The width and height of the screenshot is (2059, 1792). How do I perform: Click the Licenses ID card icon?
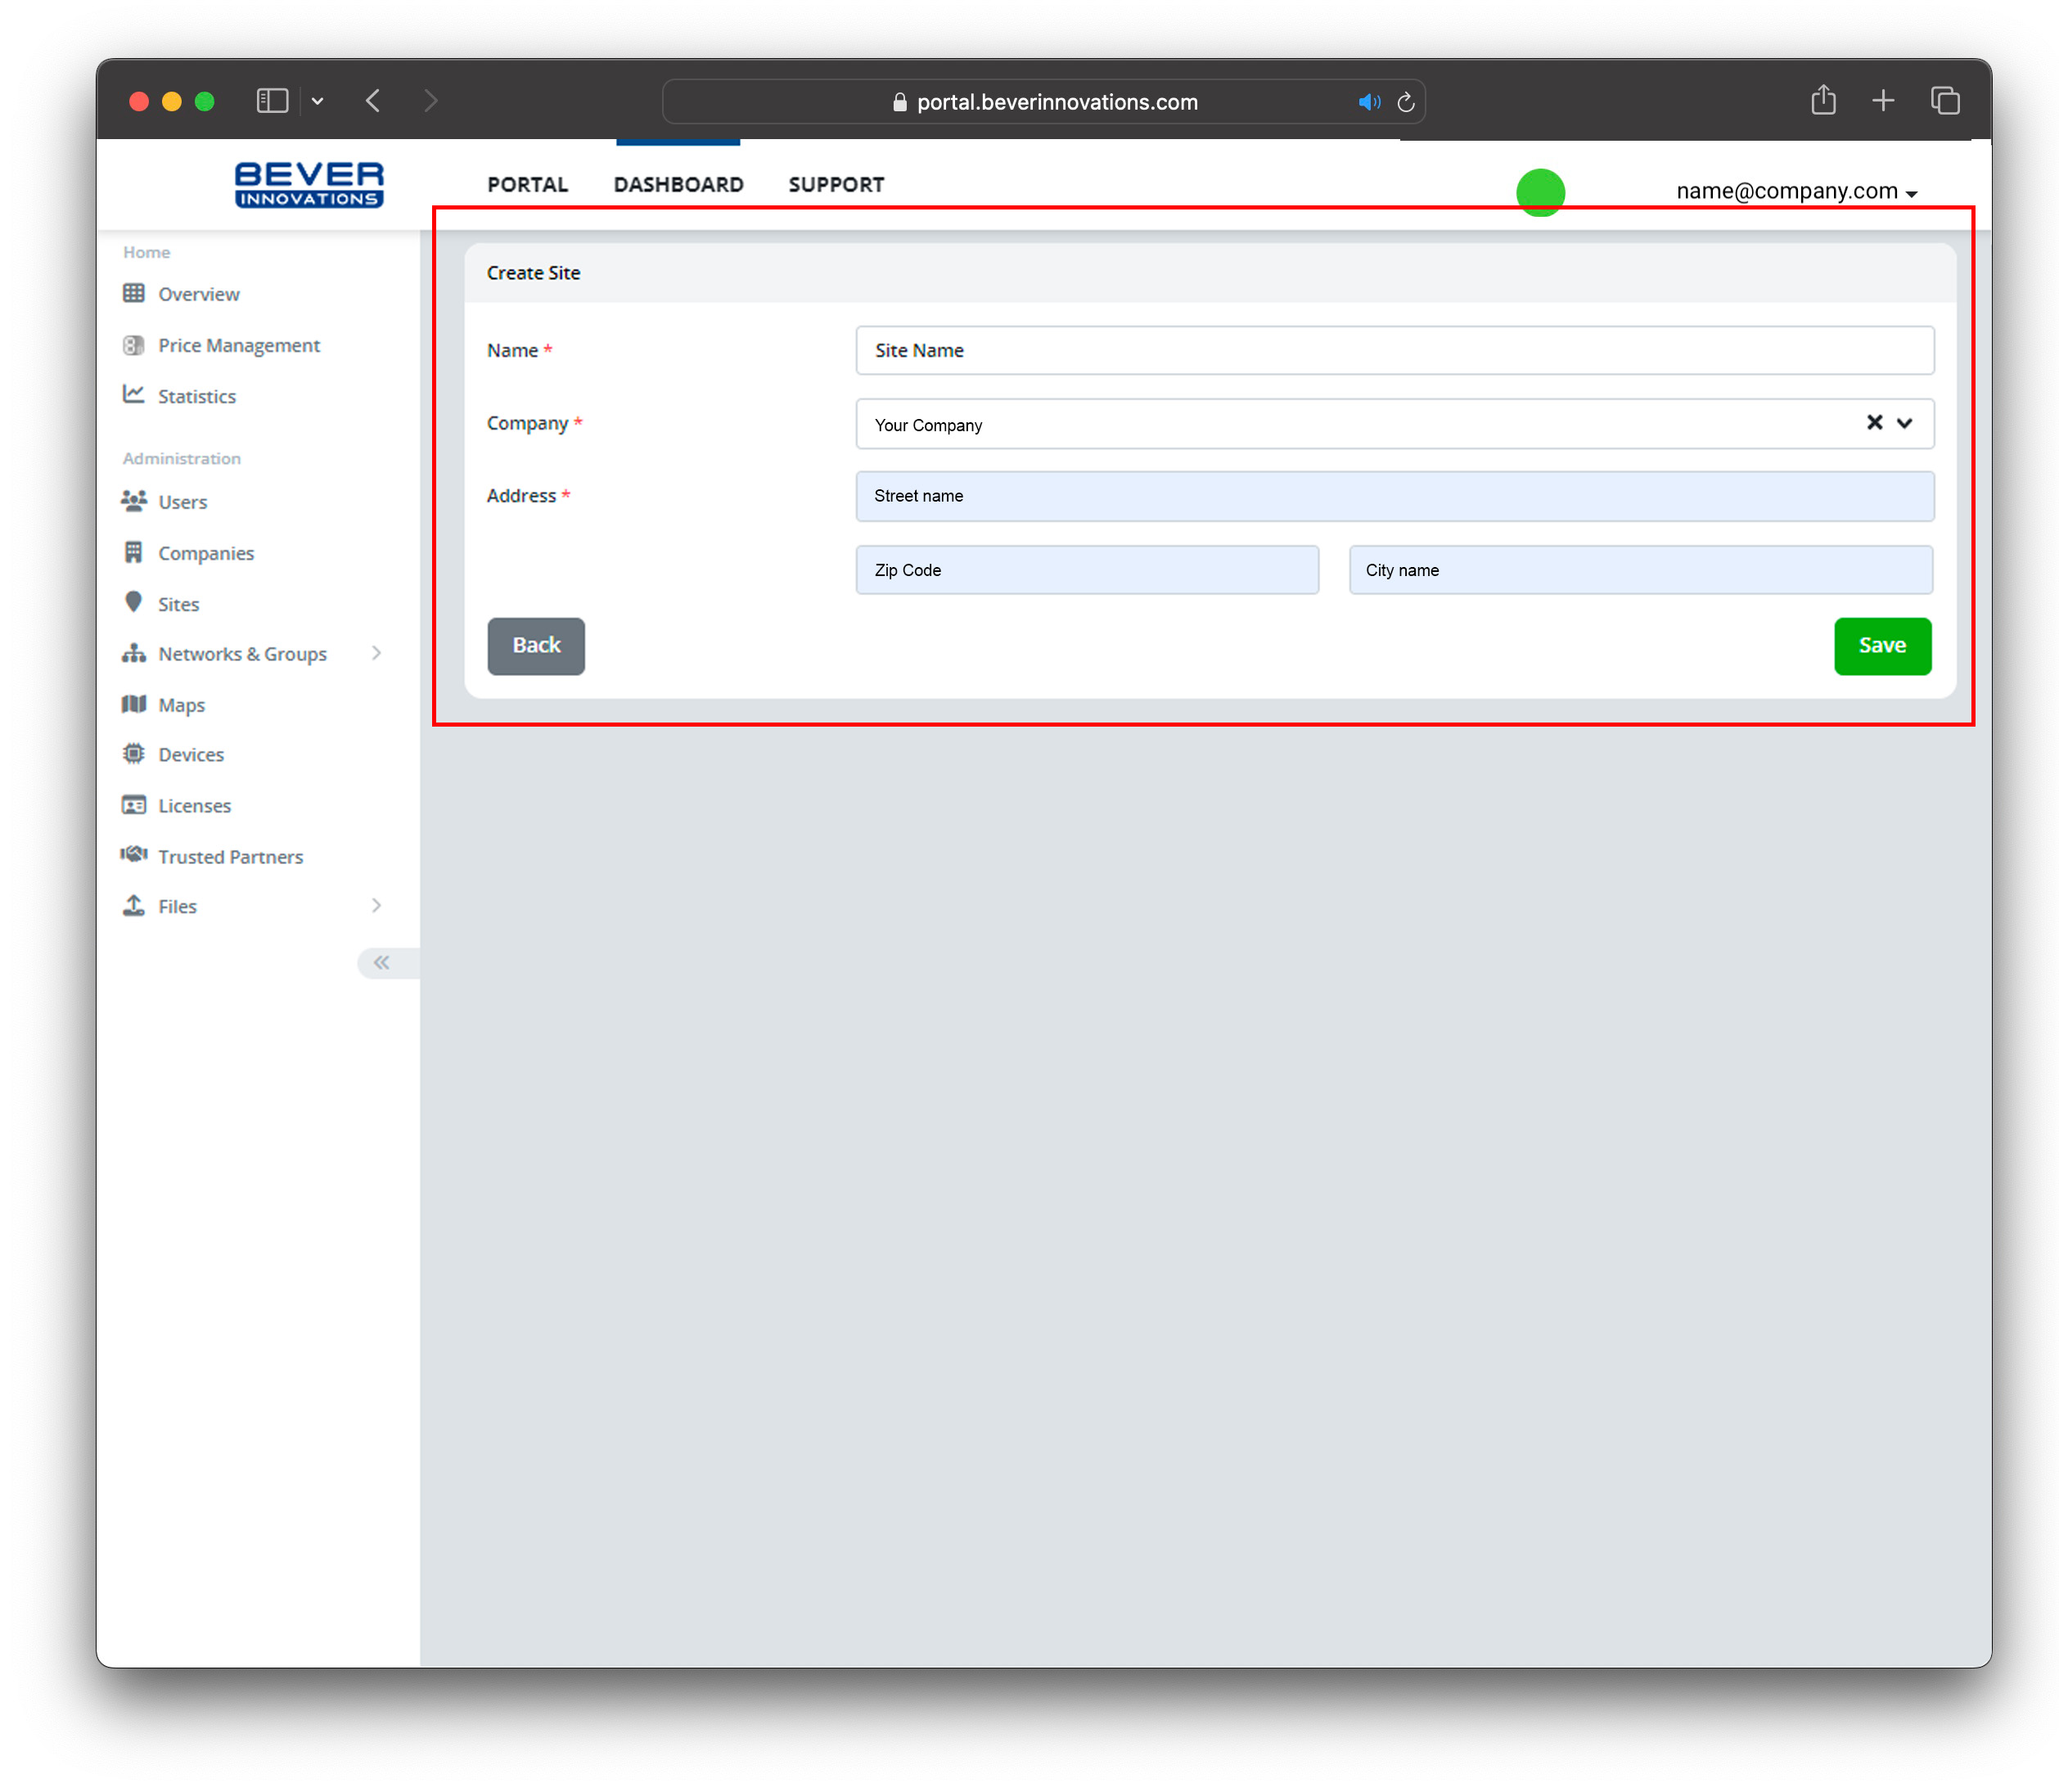click(133, 805)
